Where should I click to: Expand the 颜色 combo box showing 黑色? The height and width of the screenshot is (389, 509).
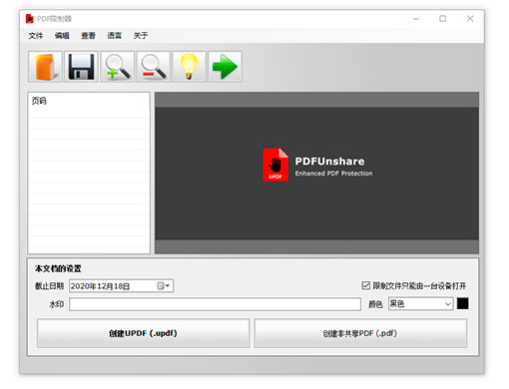420,304
